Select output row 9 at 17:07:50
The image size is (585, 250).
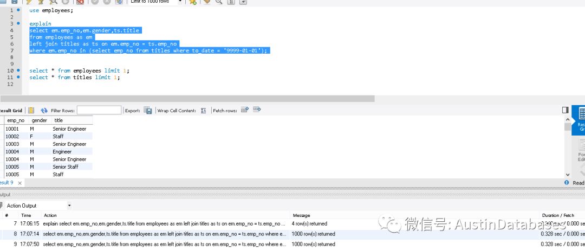coord(292,244)
